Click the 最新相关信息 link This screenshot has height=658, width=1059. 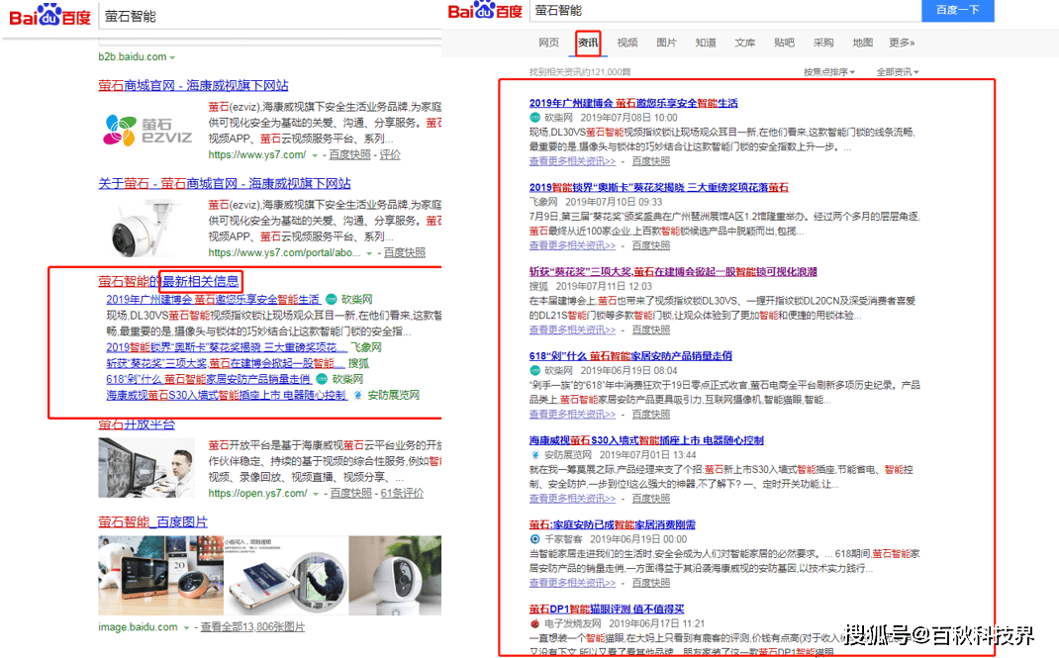point(202,281)
